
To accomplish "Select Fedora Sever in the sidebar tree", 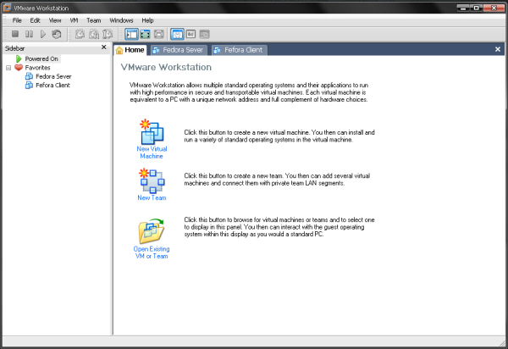I will [53, 76].
